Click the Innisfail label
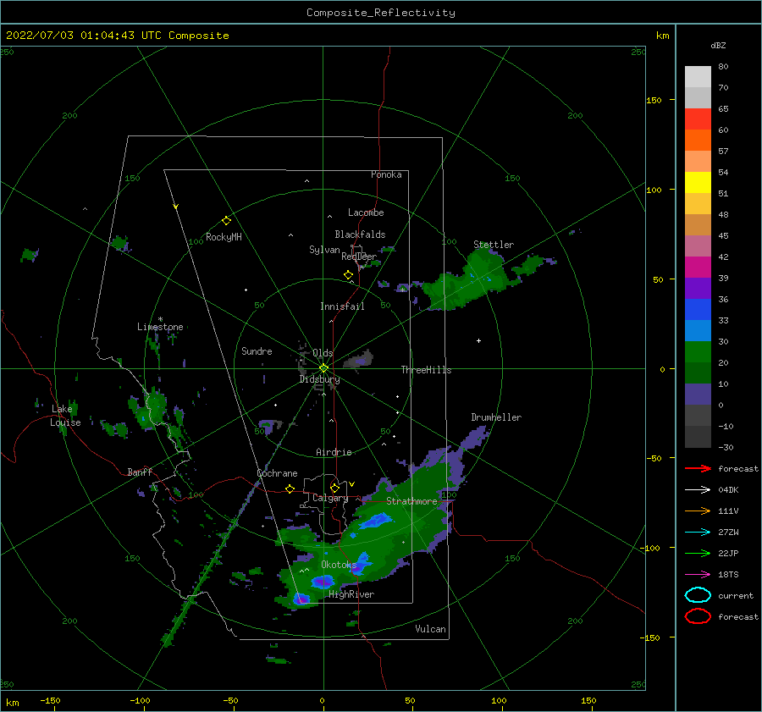 click(342, 306)
